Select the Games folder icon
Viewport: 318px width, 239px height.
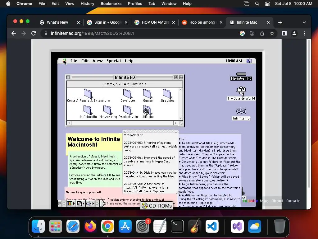(x=148, y=96)
